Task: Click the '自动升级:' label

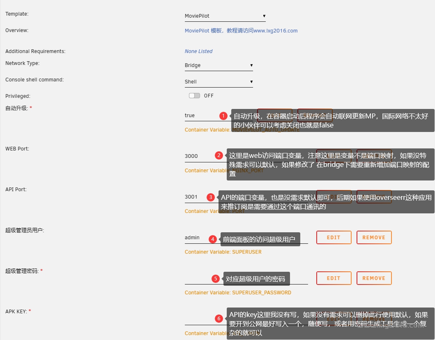Action: coord(17,108)
